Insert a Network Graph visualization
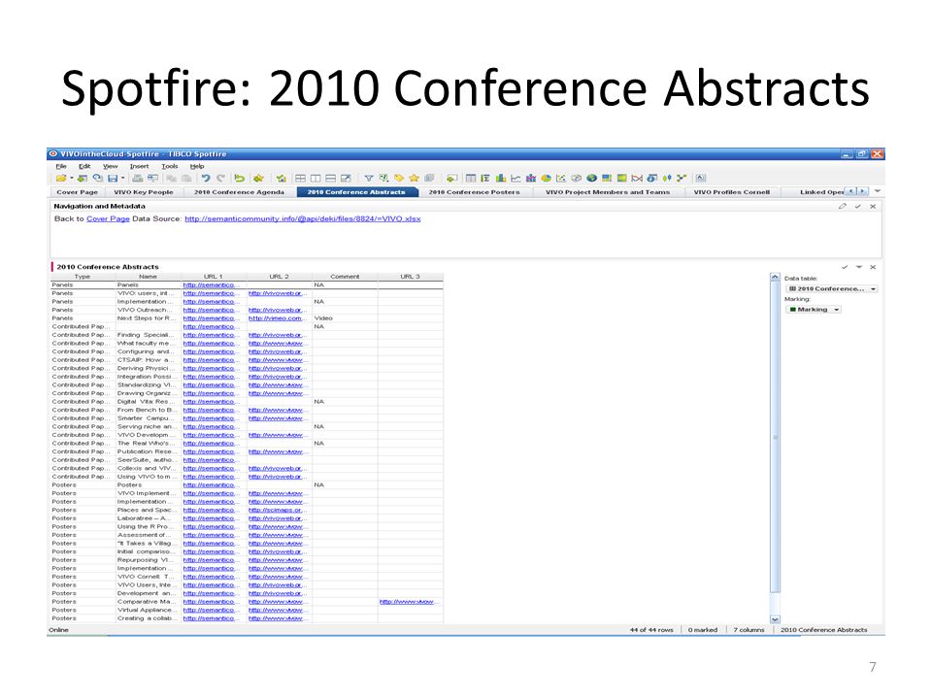Image resolution: width=932 pixels, height=699 pixels. pyautogui.click(x=682, y=178)
